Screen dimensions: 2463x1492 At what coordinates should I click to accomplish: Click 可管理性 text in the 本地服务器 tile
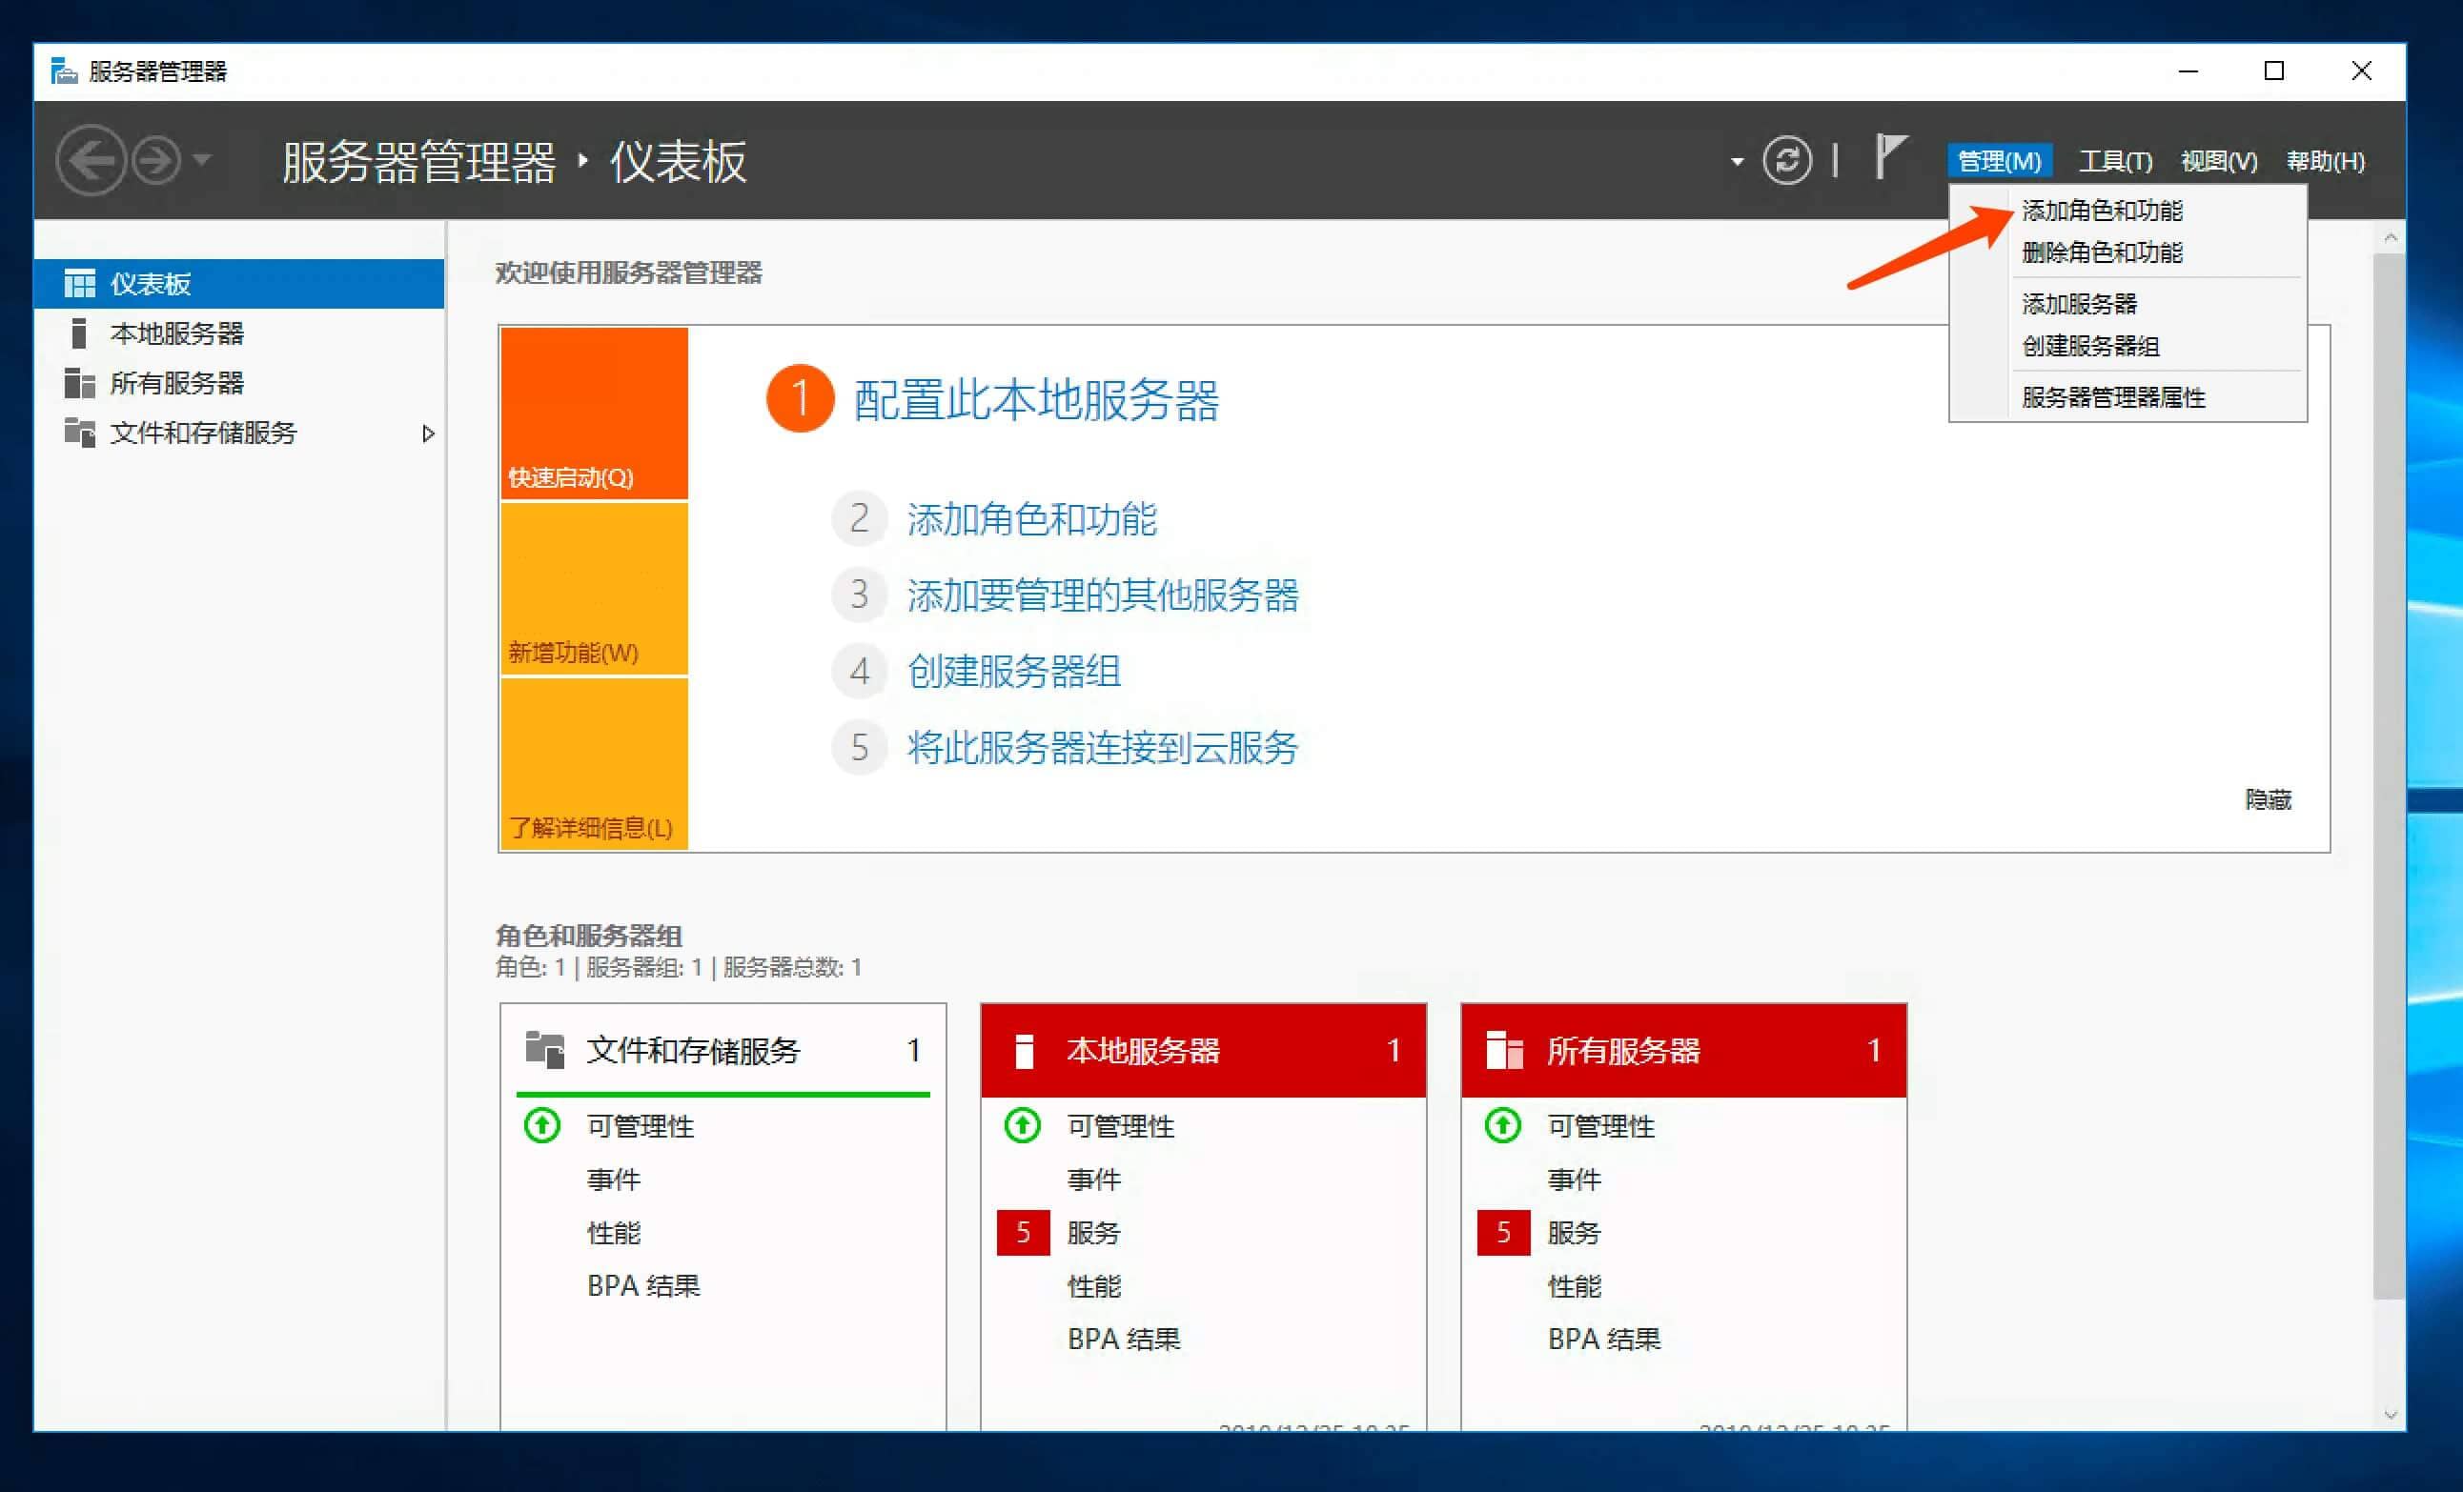pos(1121,1126)
